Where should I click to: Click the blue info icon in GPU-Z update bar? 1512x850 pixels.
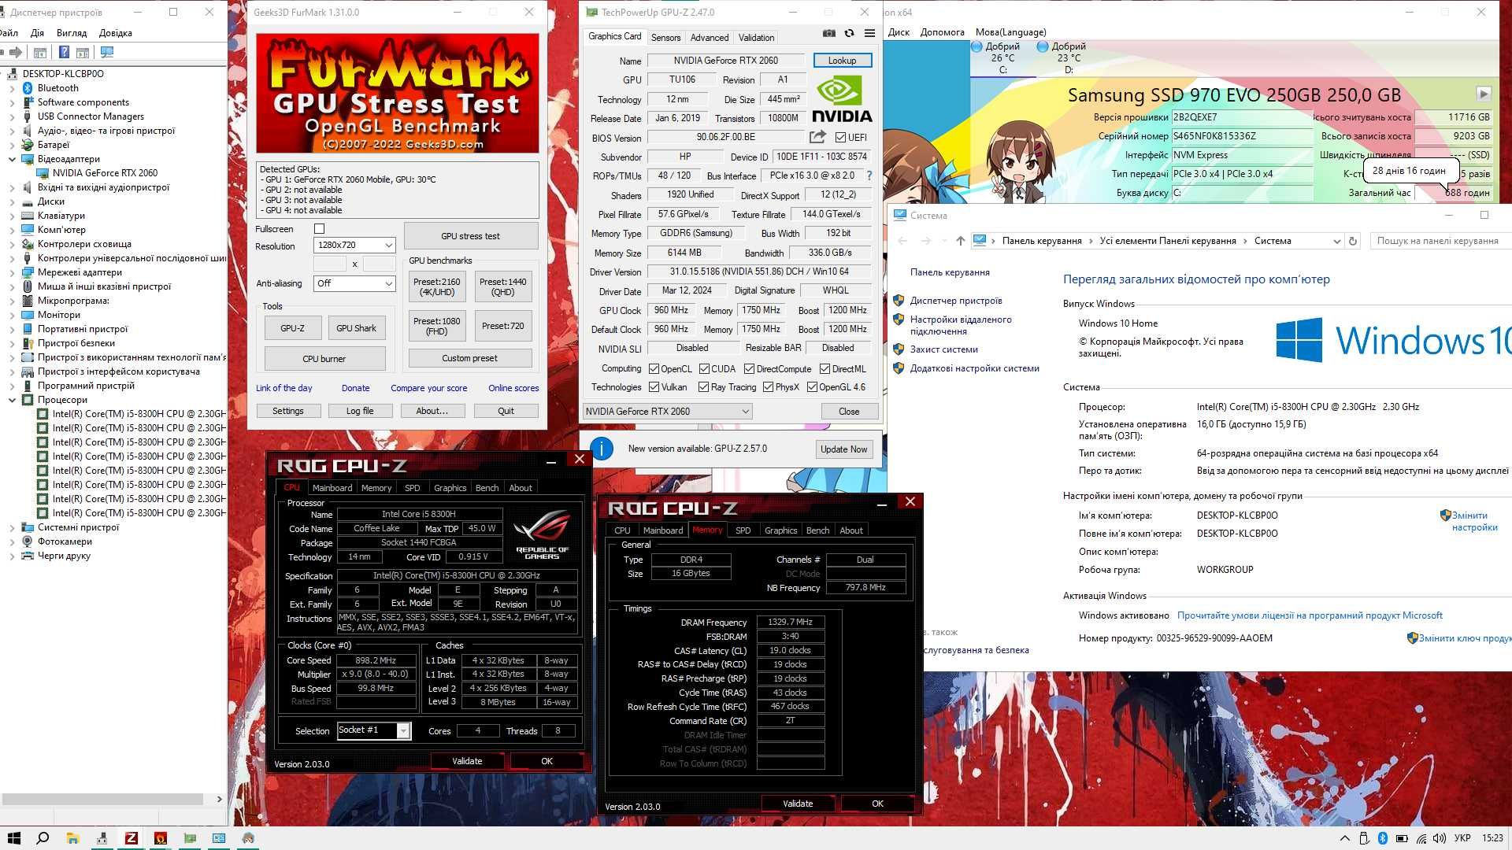point(602,449)
